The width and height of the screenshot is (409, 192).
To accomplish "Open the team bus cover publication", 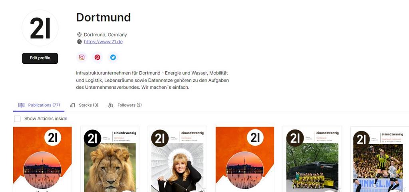I will point(312,159).
